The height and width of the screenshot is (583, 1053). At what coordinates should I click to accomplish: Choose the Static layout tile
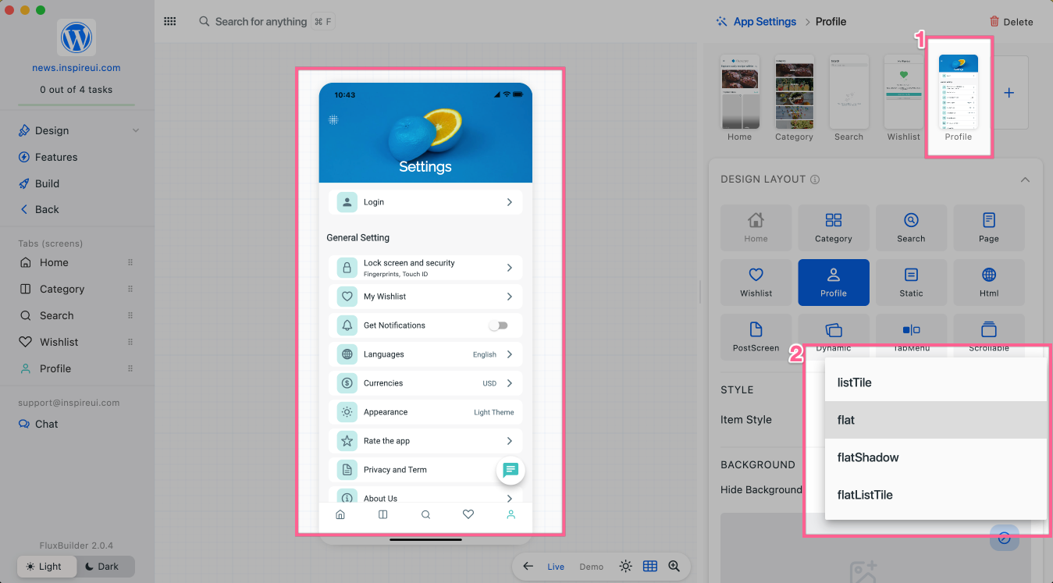click(x=911, y=282)
